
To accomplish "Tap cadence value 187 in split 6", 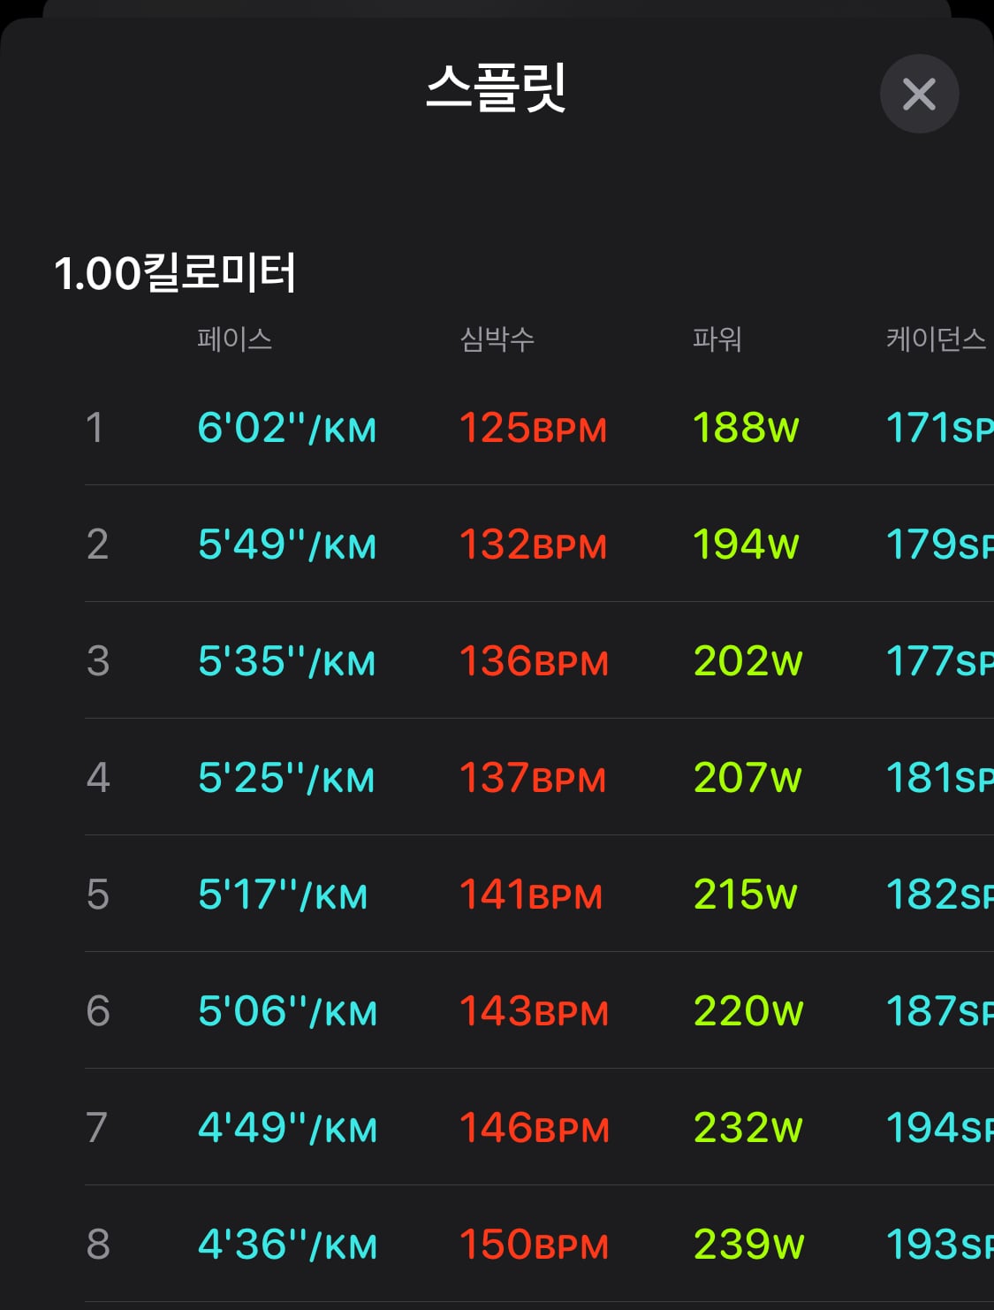I will coord(939,1011).
